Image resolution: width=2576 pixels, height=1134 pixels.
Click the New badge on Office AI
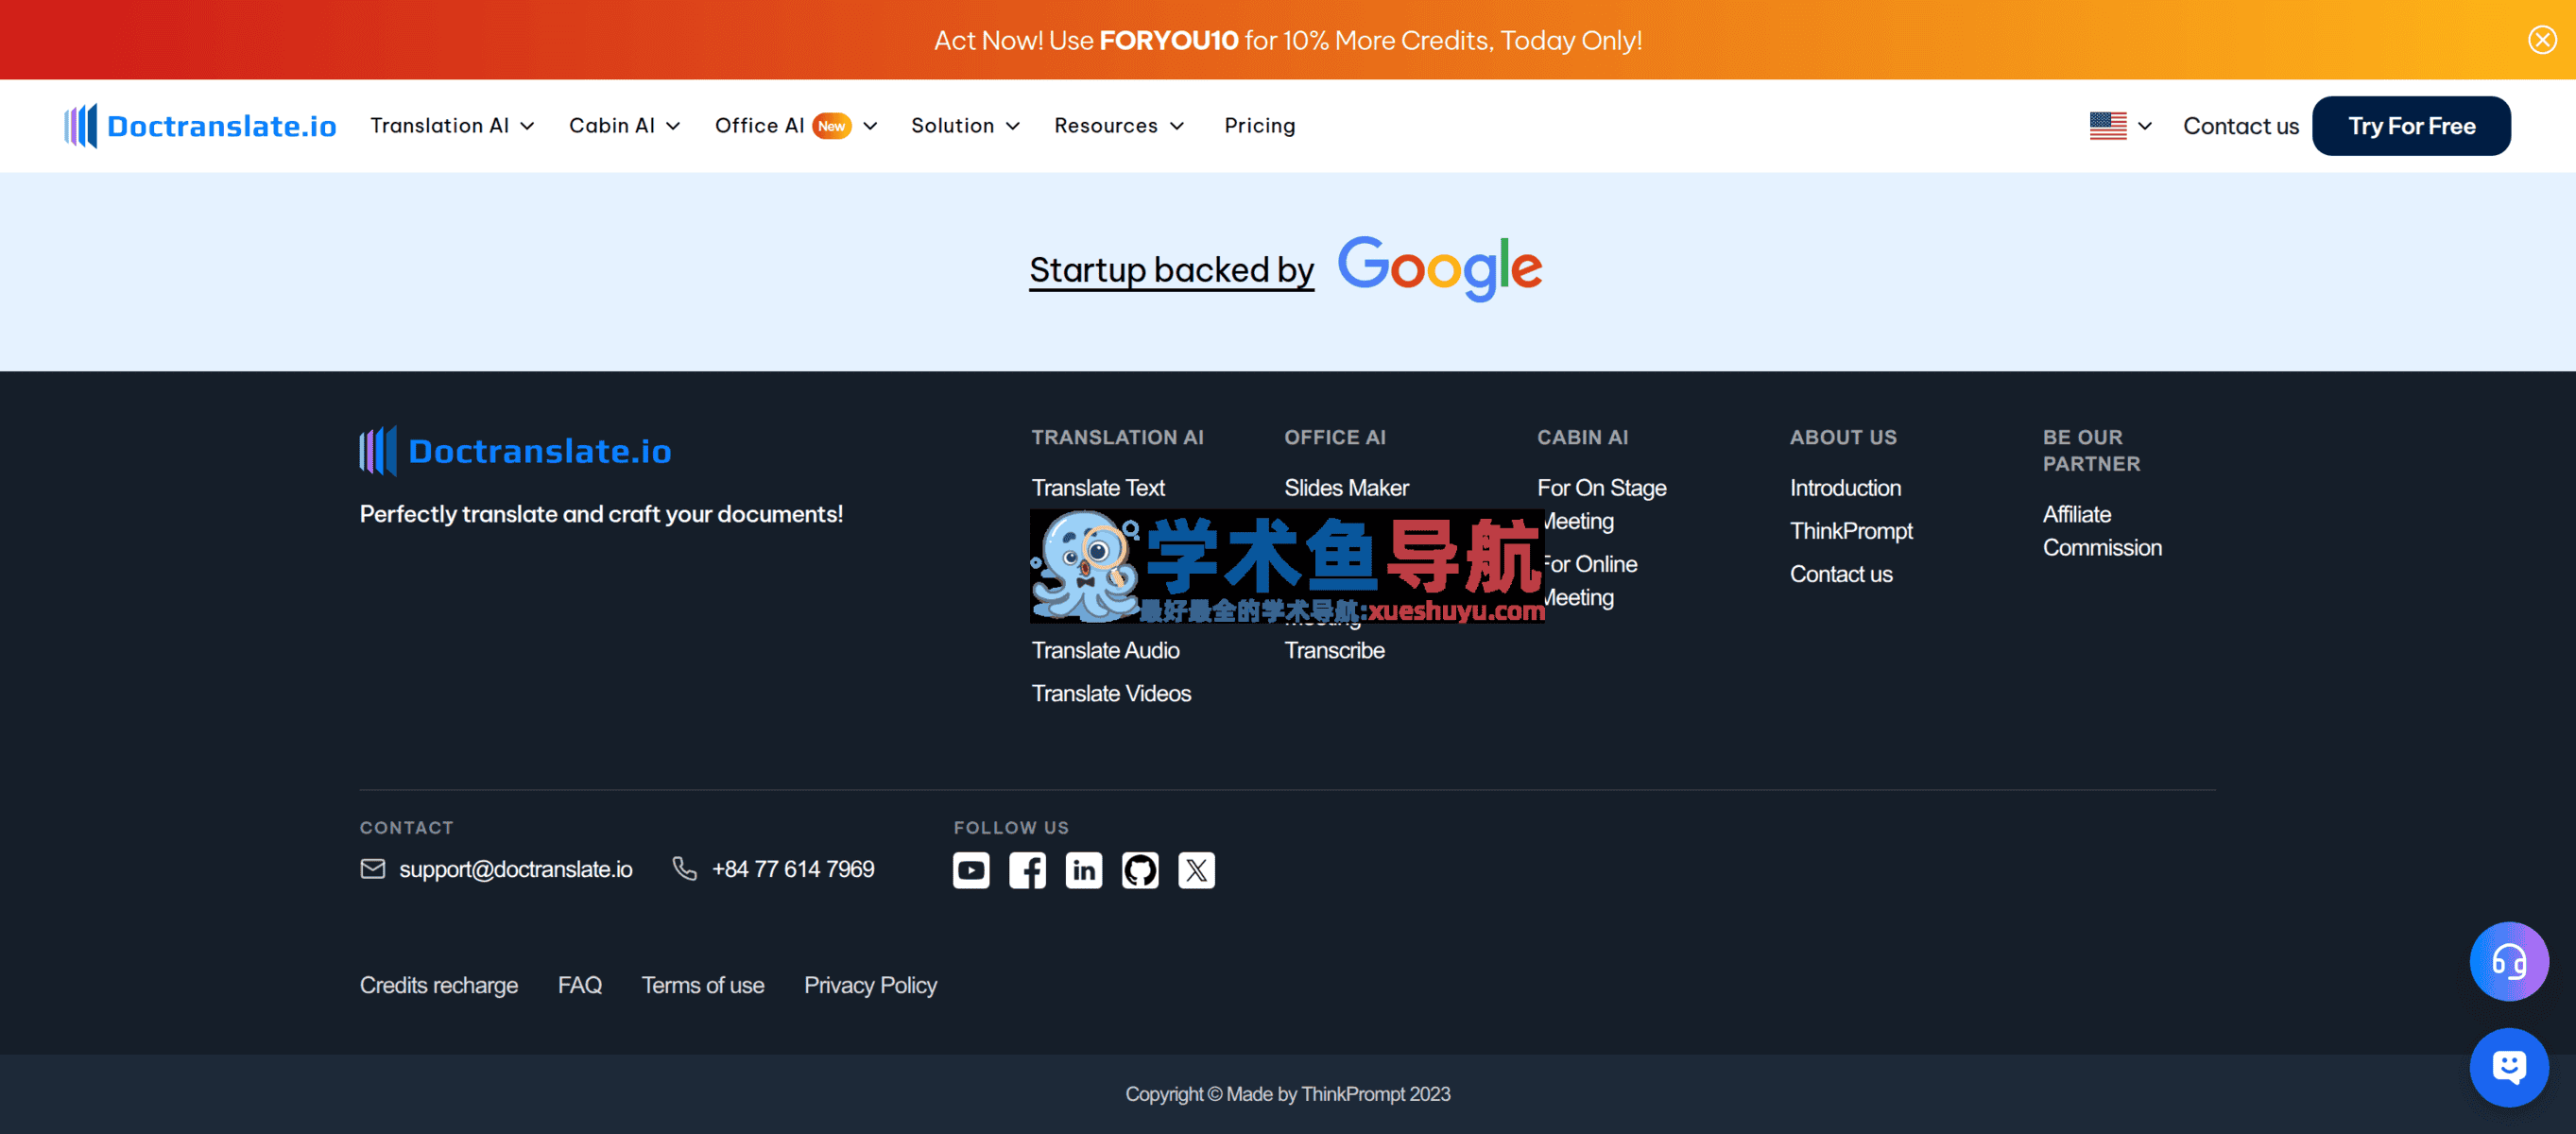(x=831, y=126)
